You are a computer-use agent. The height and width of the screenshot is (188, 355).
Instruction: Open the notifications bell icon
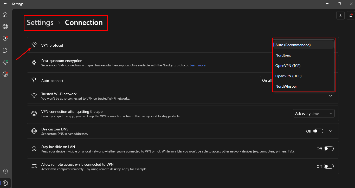[351, 15]
